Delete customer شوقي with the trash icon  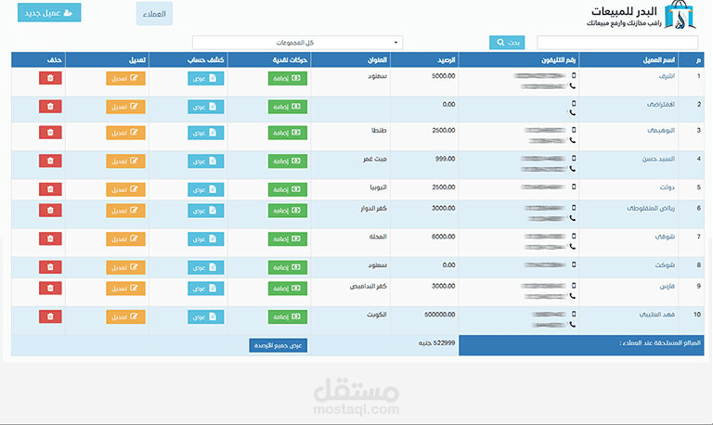point(50,238)
